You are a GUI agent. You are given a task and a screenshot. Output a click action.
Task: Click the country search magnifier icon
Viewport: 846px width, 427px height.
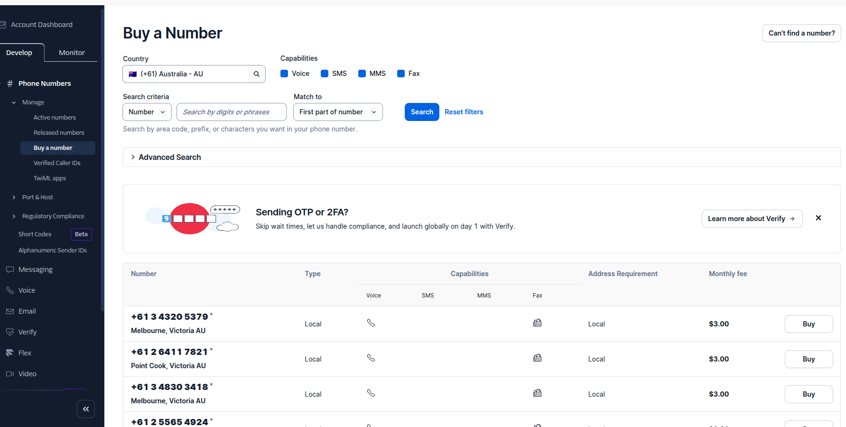click(x=256, y=74)
